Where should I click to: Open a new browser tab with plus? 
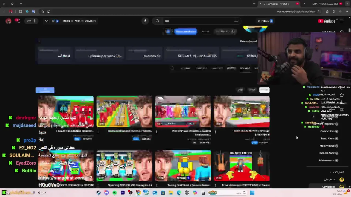coord(254,4)
